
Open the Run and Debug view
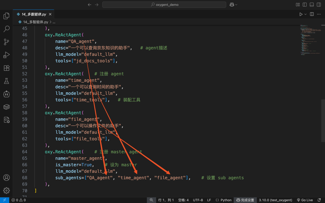pos(6,55)
